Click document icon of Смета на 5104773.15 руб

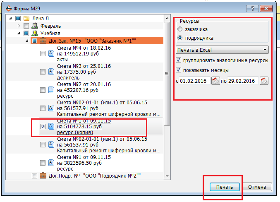click(51, 126)
